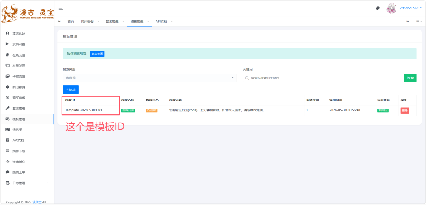
Task: Click the 通讯录 contact card icon
Action: coord(7,129)
